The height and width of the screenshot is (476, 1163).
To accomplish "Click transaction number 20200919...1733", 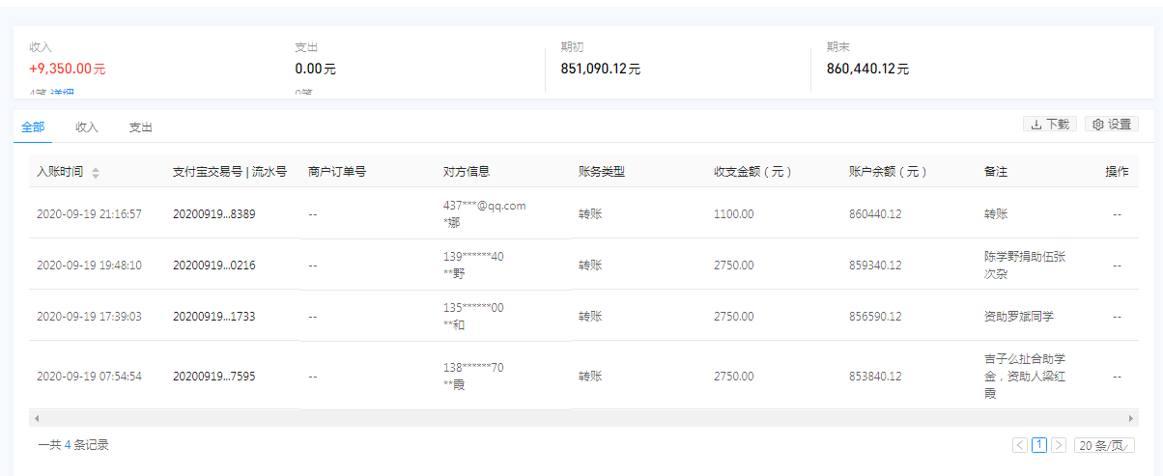I will [x=213, y=316].
